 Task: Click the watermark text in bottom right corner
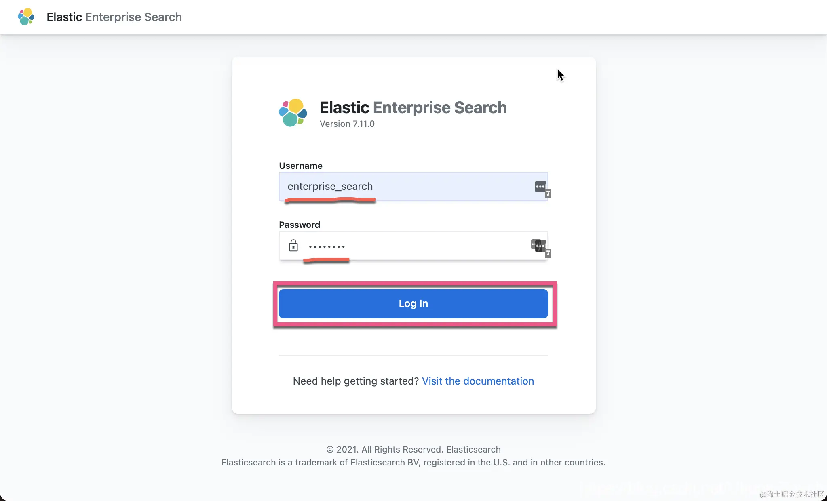click(x=791, y=494)
